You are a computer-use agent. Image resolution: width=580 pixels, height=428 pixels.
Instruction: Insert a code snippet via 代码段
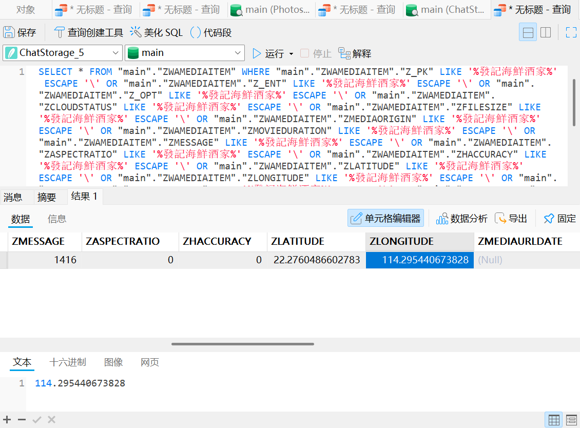211,32
